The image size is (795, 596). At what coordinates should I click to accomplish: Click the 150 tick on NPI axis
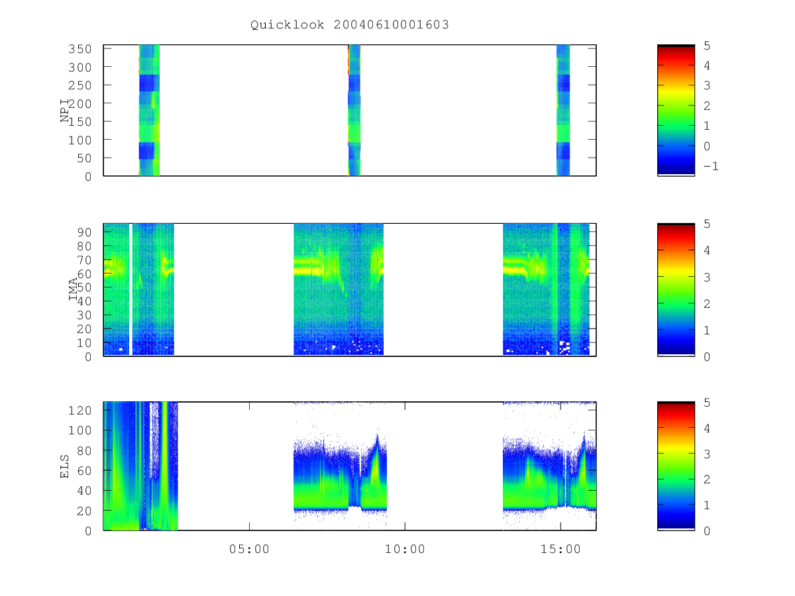[80, 122]
